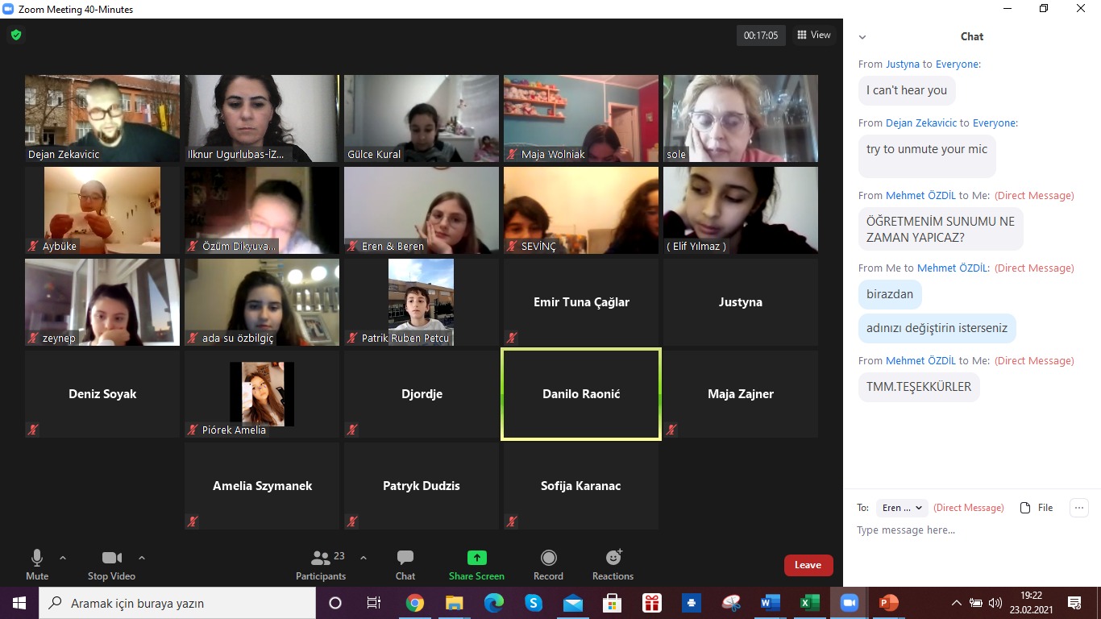Click Sofija Karanac tile
Screen dimensions: 1101x619
coord(581,486)
